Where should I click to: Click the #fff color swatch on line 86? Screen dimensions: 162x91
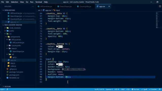57,64
